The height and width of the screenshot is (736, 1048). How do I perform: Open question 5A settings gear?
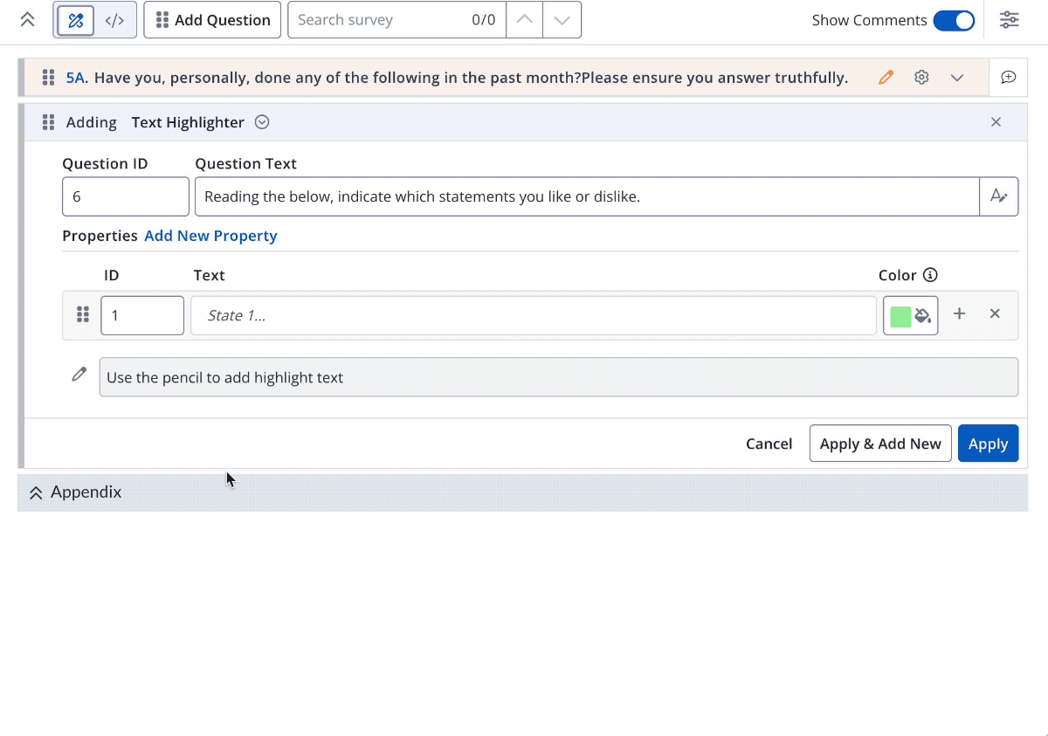coord(921,78)
